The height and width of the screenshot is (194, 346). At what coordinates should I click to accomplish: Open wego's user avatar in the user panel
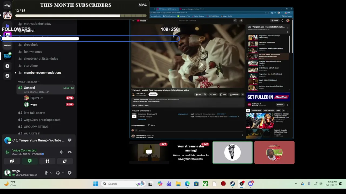tap(7, 173)
